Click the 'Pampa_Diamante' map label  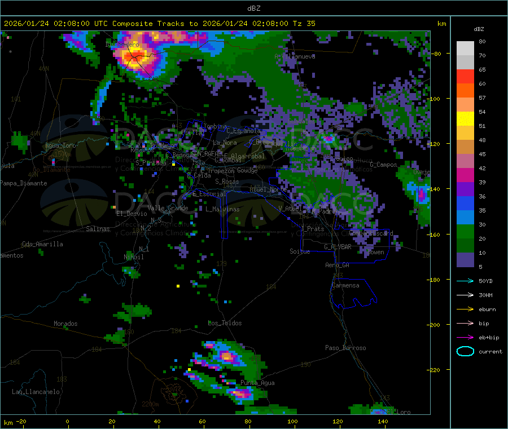[24, 183]
